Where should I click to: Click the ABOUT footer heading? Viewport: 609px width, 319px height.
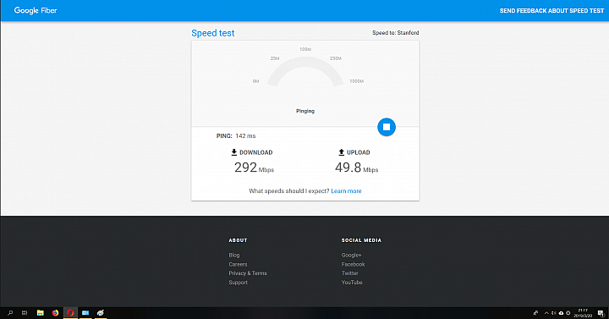click(x=238, y=240)
